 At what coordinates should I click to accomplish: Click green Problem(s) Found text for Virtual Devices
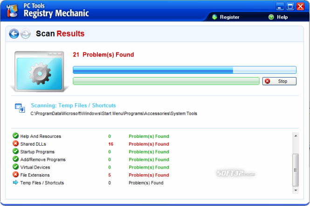tap(149, 167)
